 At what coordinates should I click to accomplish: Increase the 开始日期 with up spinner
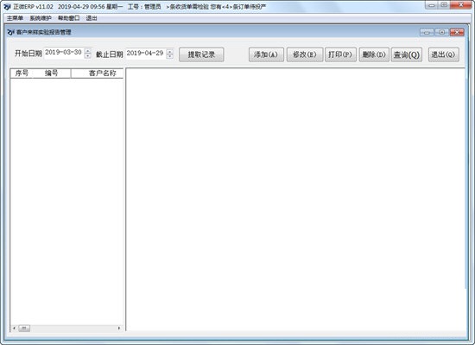point(88,51)
